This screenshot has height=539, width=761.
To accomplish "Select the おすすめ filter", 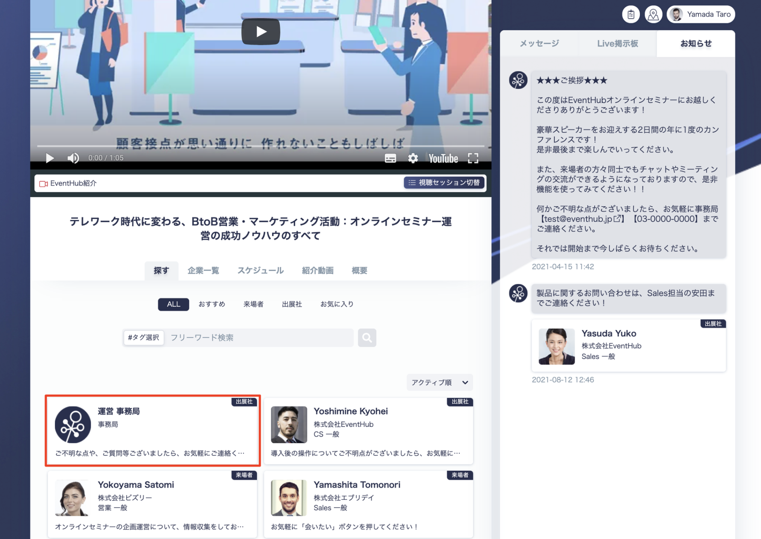I will pyautogui.click(x=212, y=304).
